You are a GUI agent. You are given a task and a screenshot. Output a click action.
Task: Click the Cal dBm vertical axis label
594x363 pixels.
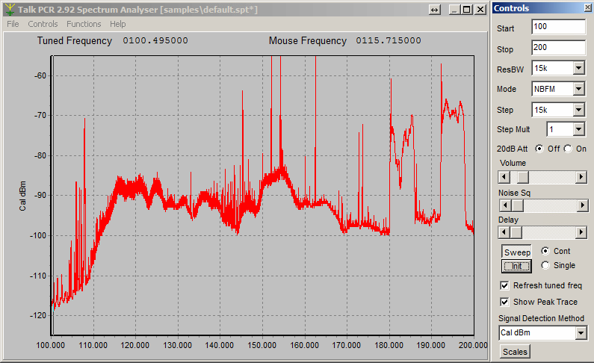(x=22, y=196)
